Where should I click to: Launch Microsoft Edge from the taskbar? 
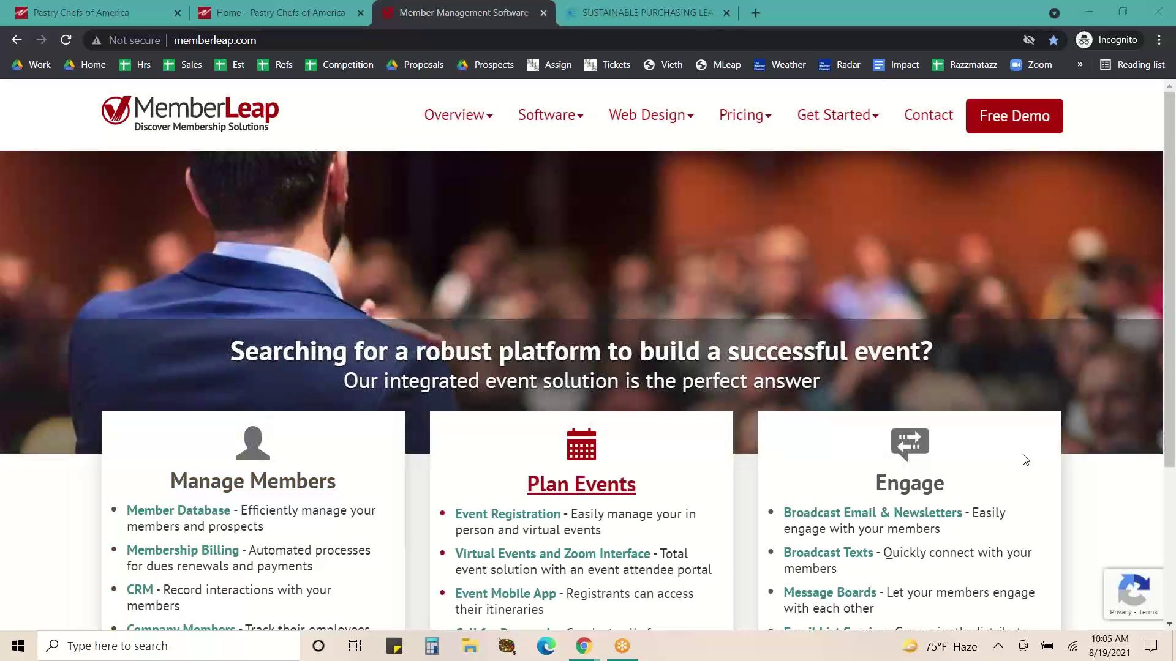pyautogui.click(x=546, y=646)
